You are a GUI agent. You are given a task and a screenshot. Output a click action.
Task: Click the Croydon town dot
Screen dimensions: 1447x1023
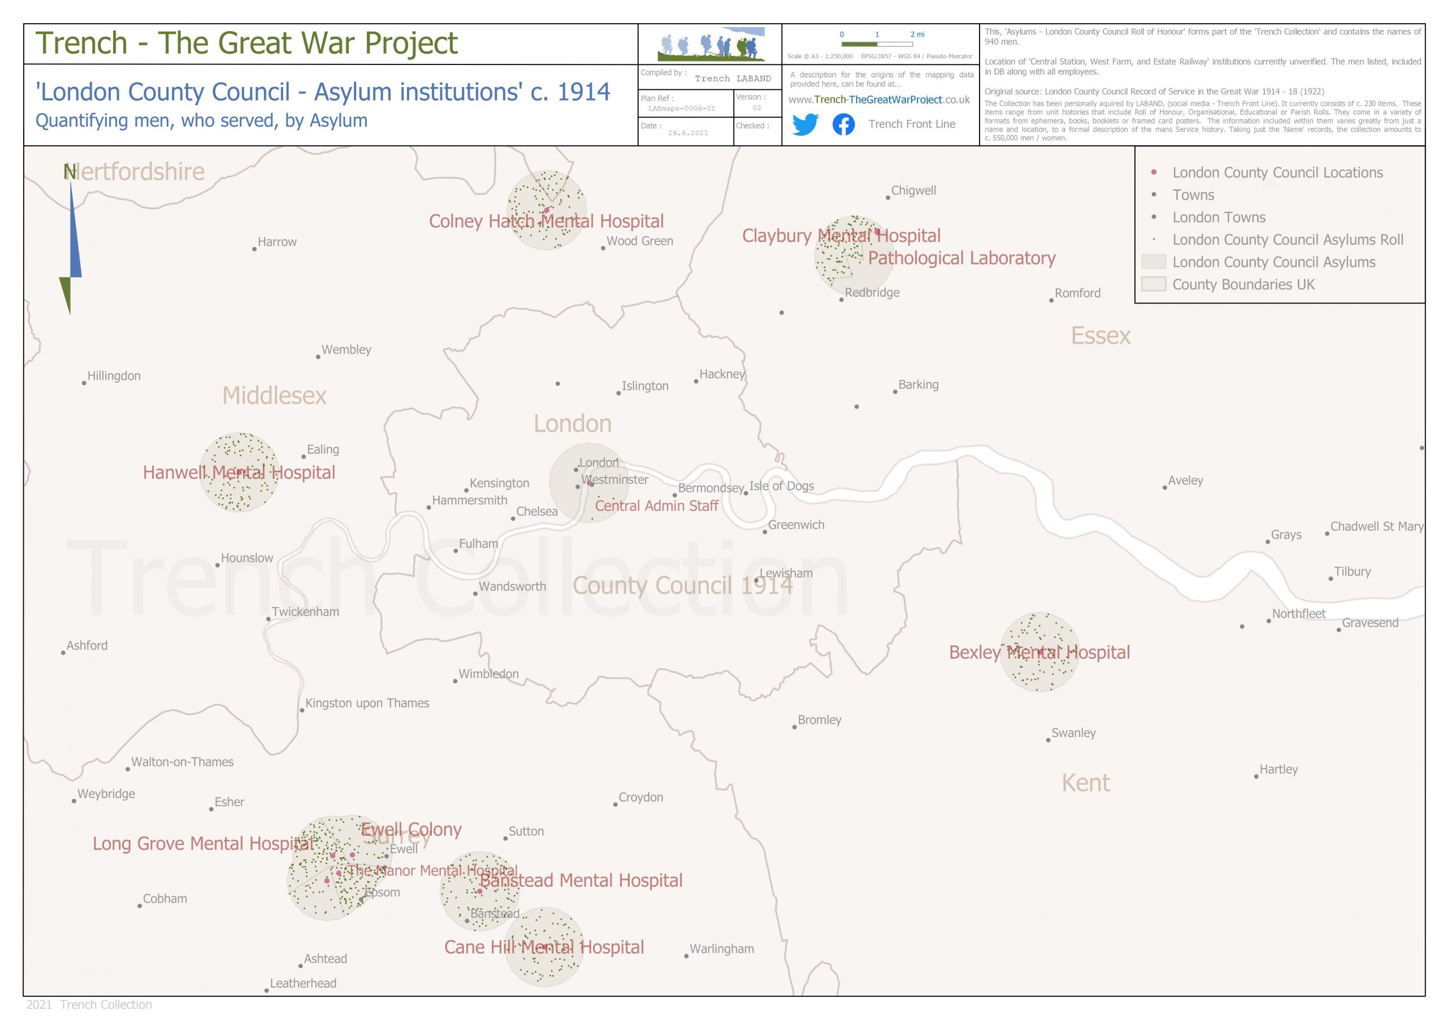coord(615,804)
